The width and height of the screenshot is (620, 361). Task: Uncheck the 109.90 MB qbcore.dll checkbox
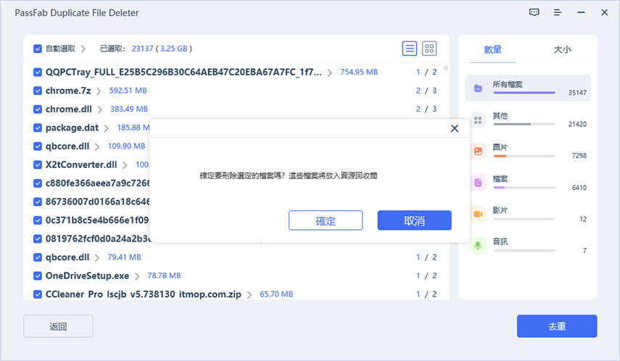click(38, 146)
